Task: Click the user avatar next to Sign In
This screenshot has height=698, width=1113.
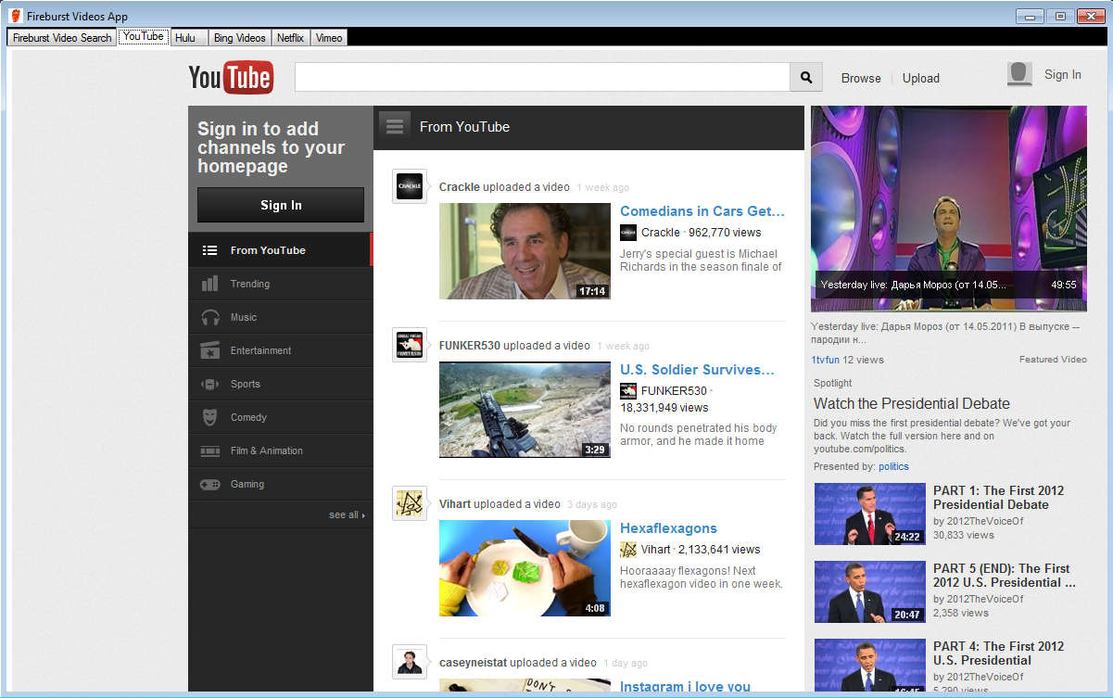Action: [1019, 75]
